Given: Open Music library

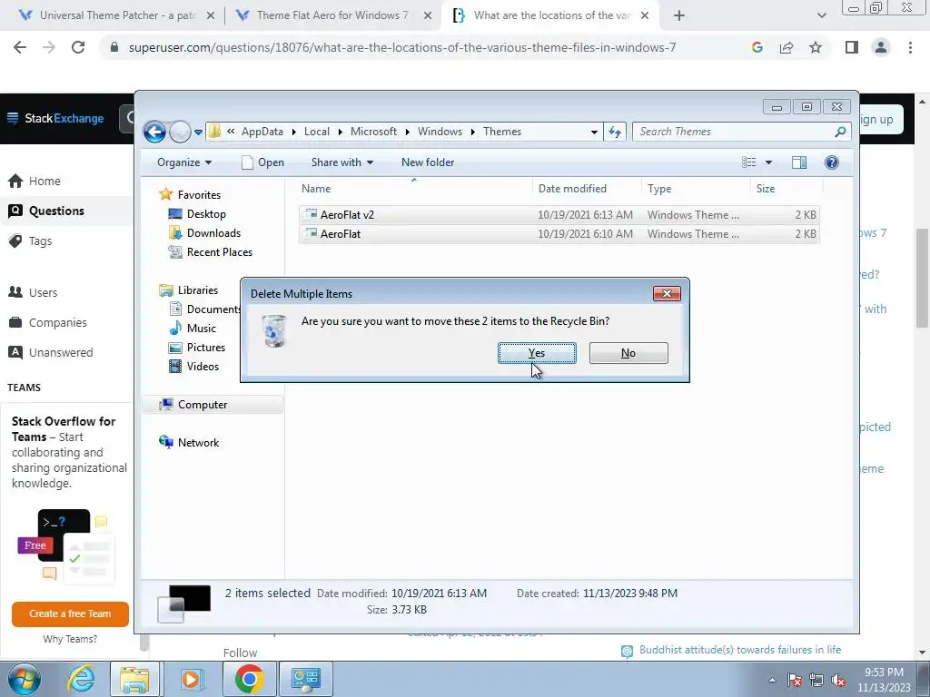Looking at the screenshot, I should click(x=201, y=328).
